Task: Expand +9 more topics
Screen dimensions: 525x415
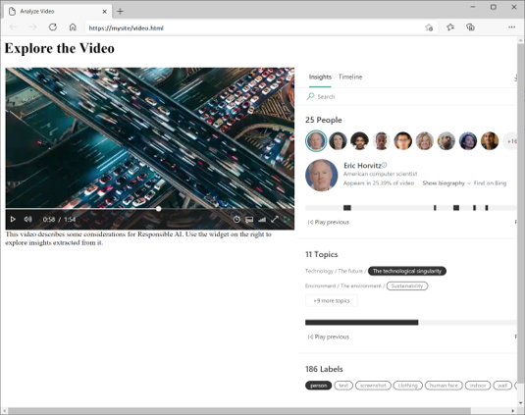Action: 332,300
